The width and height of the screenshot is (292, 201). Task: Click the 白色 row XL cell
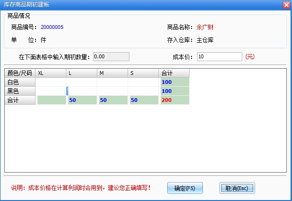[51, 82]
